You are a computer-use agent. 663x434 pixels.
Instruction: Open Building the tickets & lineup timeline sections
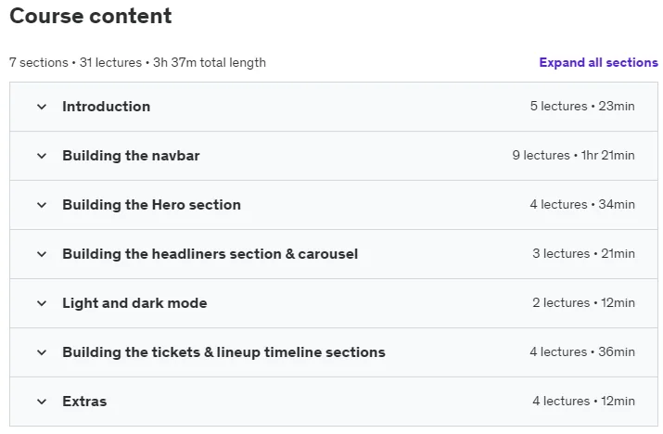[223, 352]
